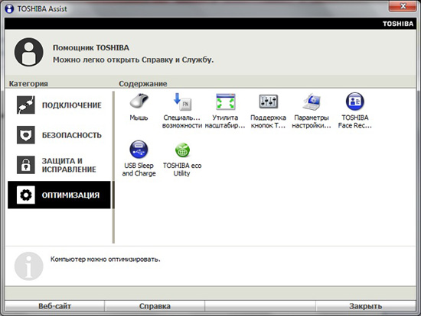421x316 pixels.
Task: Launch TOSHIBA eco Utility icon
Action: 182,150
